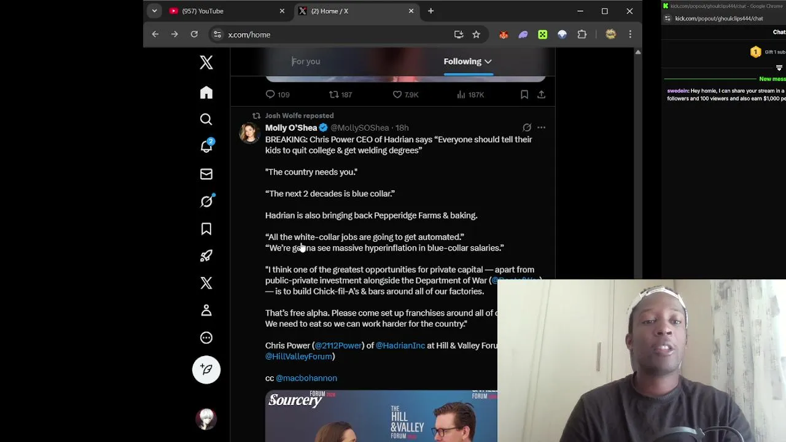
Task: Open Messages envelope in sidebar
Action: (x=206, y=174)
